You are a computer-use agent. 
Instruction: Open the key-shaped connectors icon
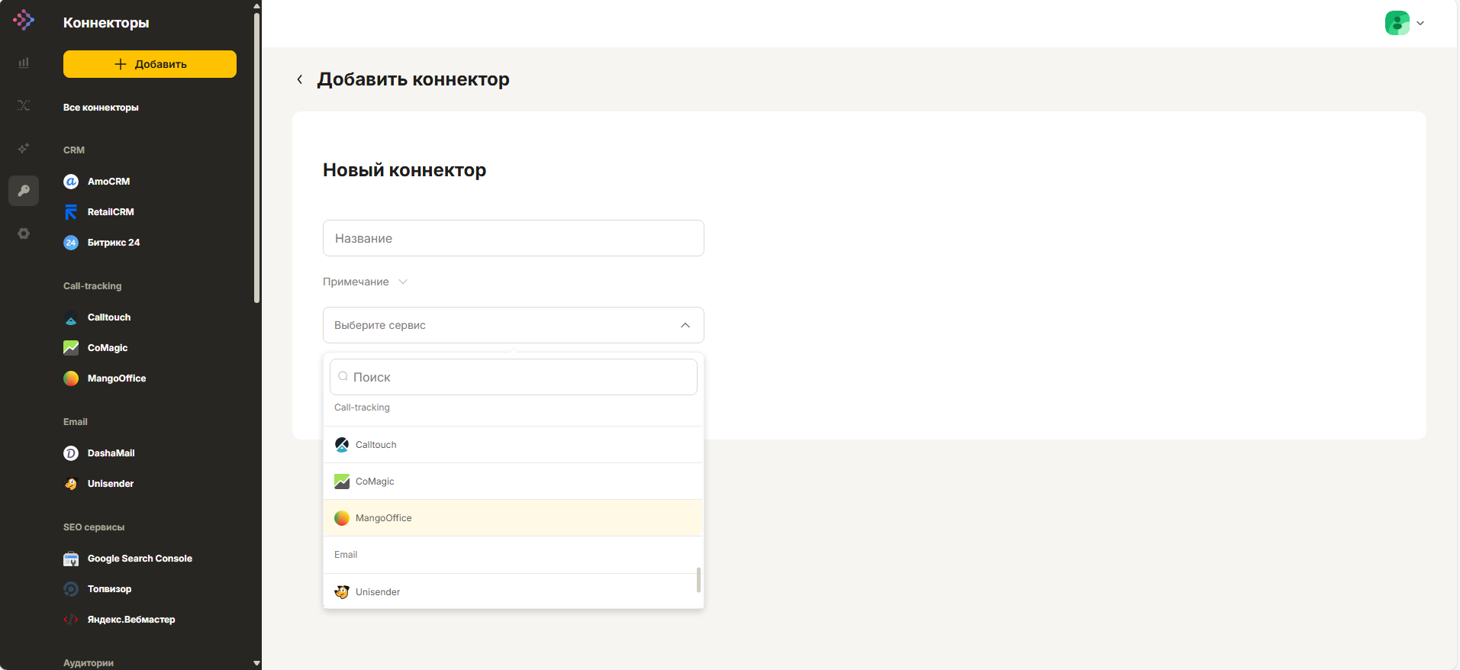24,191
